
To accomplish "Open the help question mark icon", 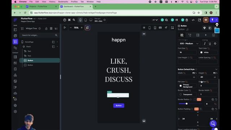I will (65, 20).
